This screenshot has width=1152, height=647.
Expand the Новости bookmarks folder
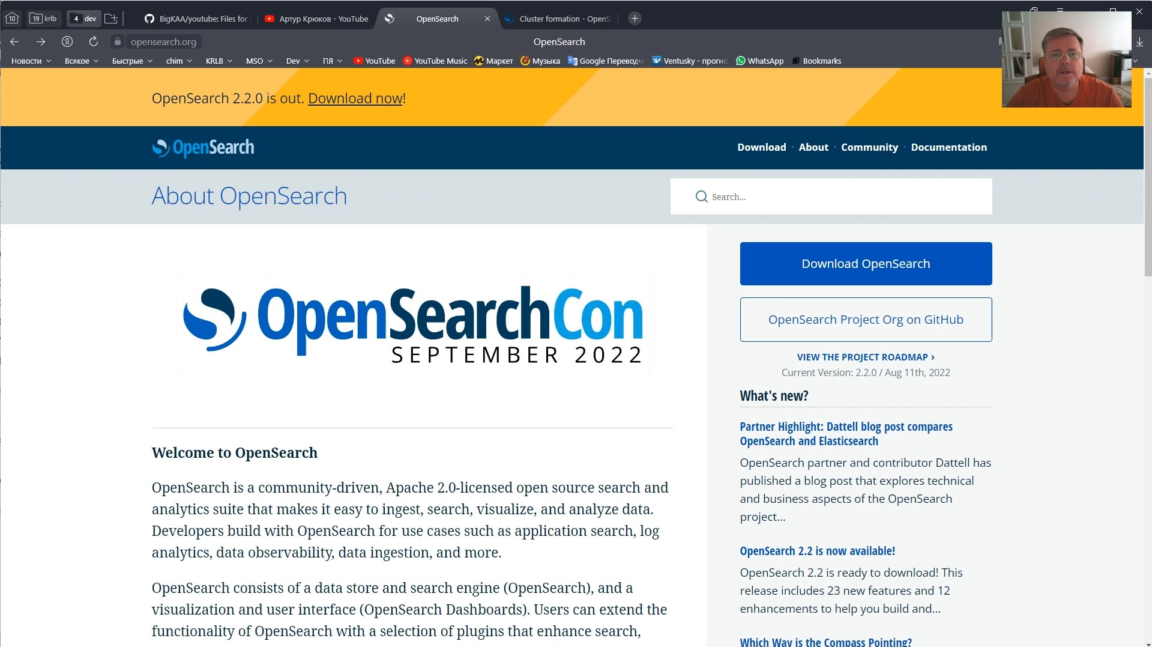coord(31,61)
